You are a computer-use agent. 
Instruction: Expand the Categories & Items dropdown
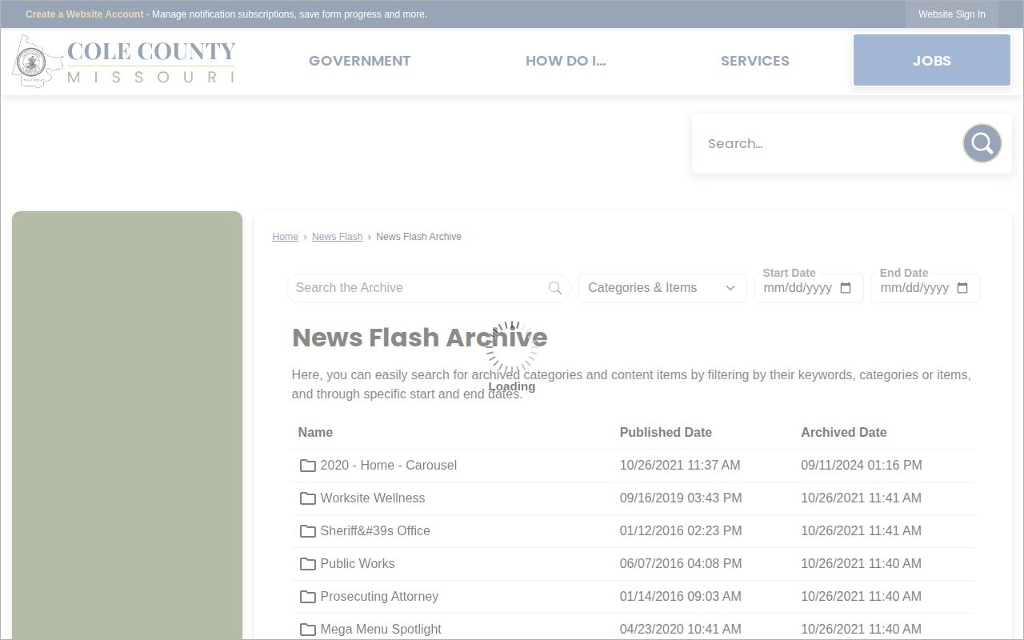pos(662,288)
